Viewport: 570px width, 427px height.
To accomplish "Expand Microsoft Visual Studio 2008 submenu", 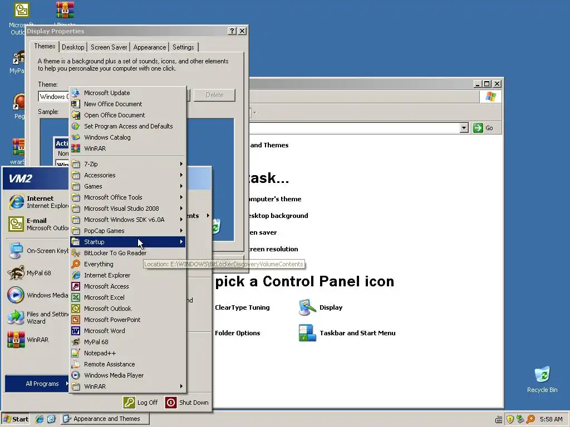I will point(127,209).
